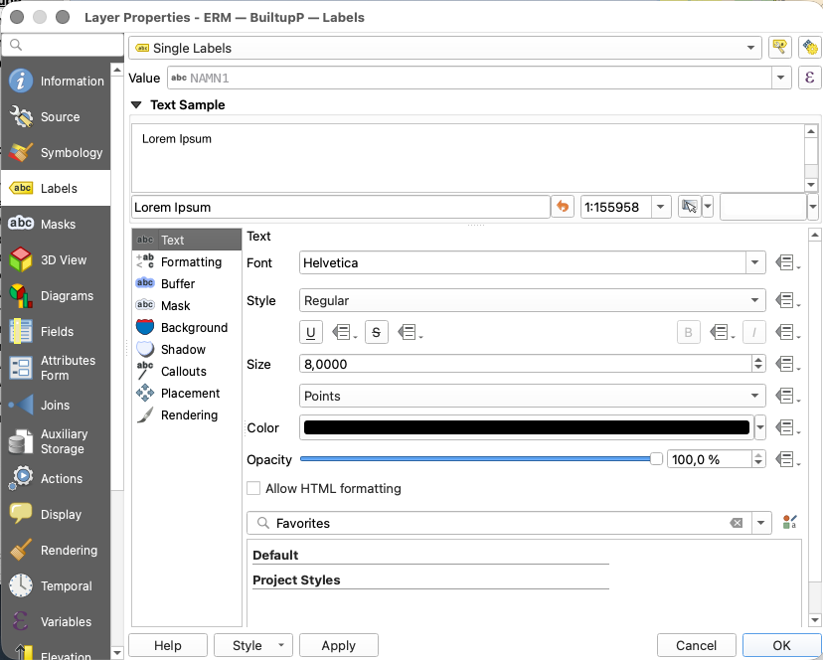Open the Single Labels dropdown
The width and height of the screenshot is (823, 660).
point(445,48)
